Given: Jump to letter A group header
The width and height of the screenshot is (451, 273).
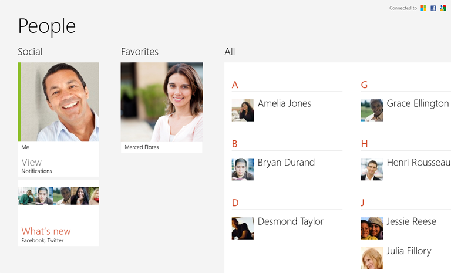Looking at the screenshot, I should click(x=235, y=85).
